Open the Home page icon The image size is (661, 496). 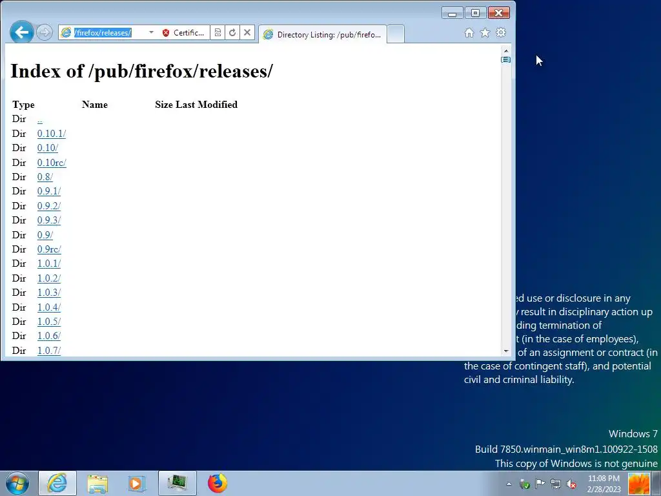[x=469, y=32]
